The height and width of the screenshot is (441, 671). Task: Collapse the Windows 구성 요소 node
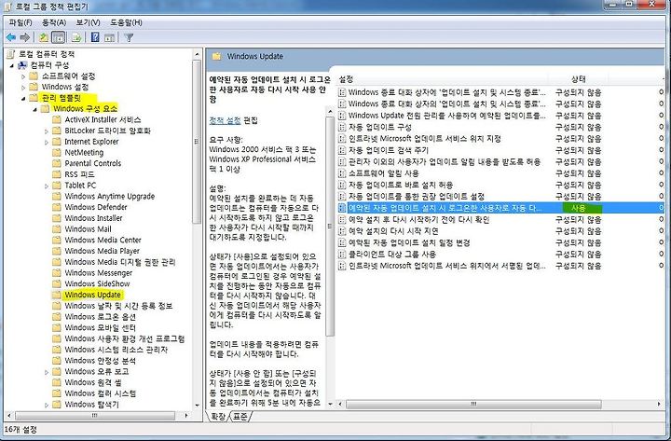tap(35, 110)
